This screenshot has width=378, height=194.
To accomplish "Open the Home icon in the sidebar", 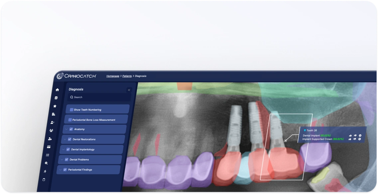I will (57, 90).
